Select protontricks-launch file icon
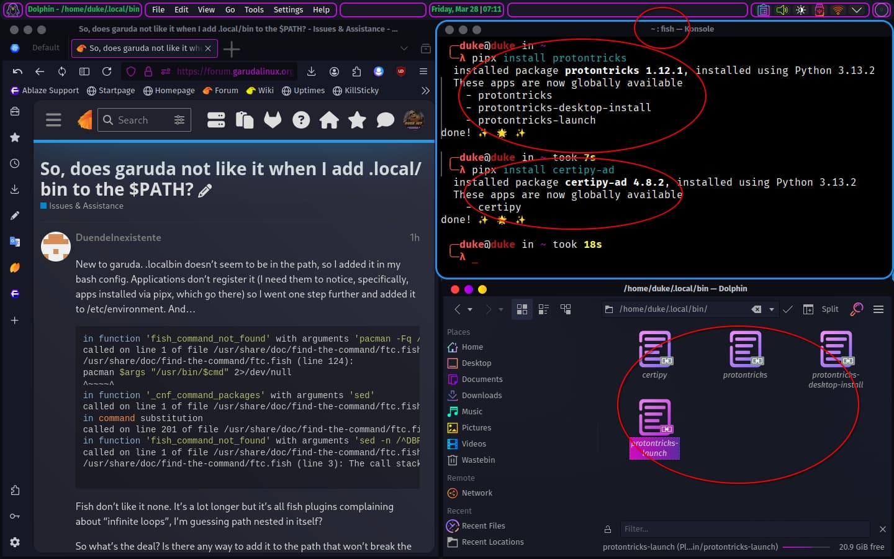Image resolution: width=894 pixels, height=559 pixels. point(654,417)
